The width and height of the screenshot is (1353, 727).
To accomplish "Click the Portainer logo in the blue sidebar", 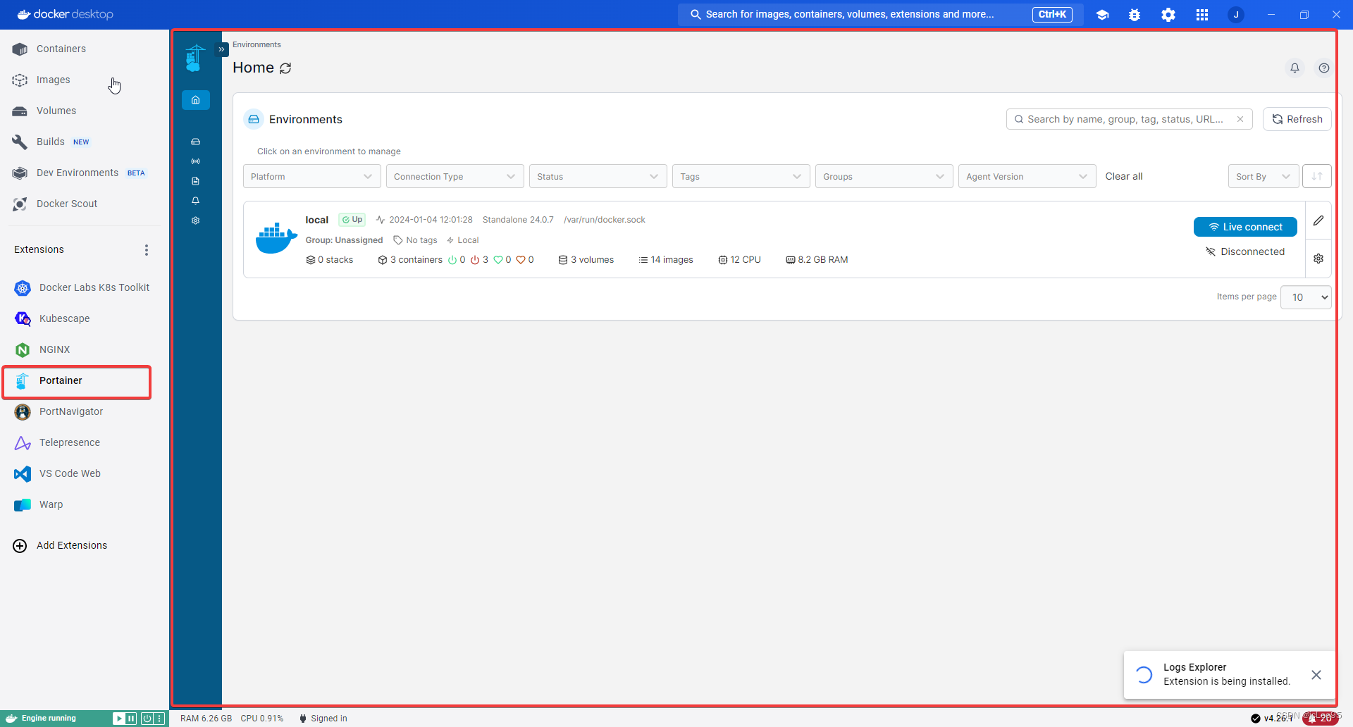I will [x=194, y=58].
